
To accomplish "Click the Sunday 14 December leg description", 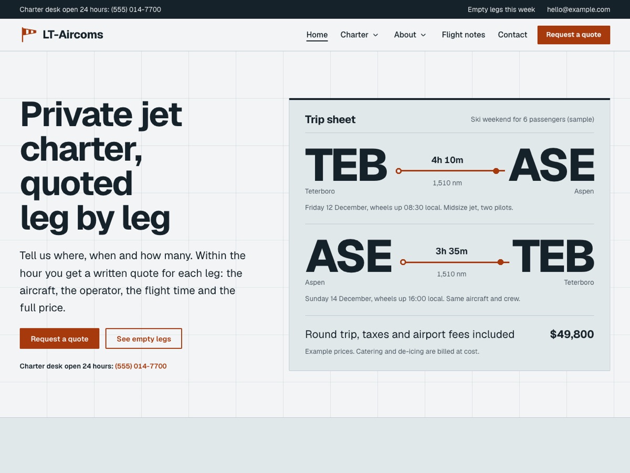I will tap(413, 299).
